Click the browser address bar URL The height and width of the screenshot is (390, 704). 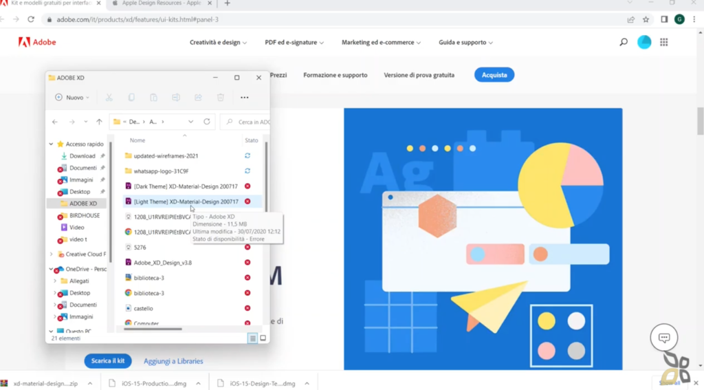pos(137,19)
